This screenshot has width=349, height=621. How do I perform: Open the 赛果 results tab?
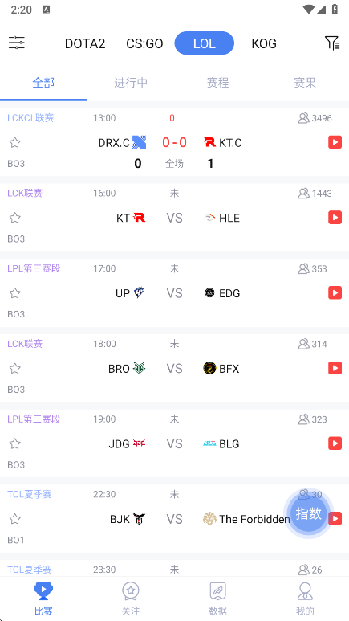(305, 83)
